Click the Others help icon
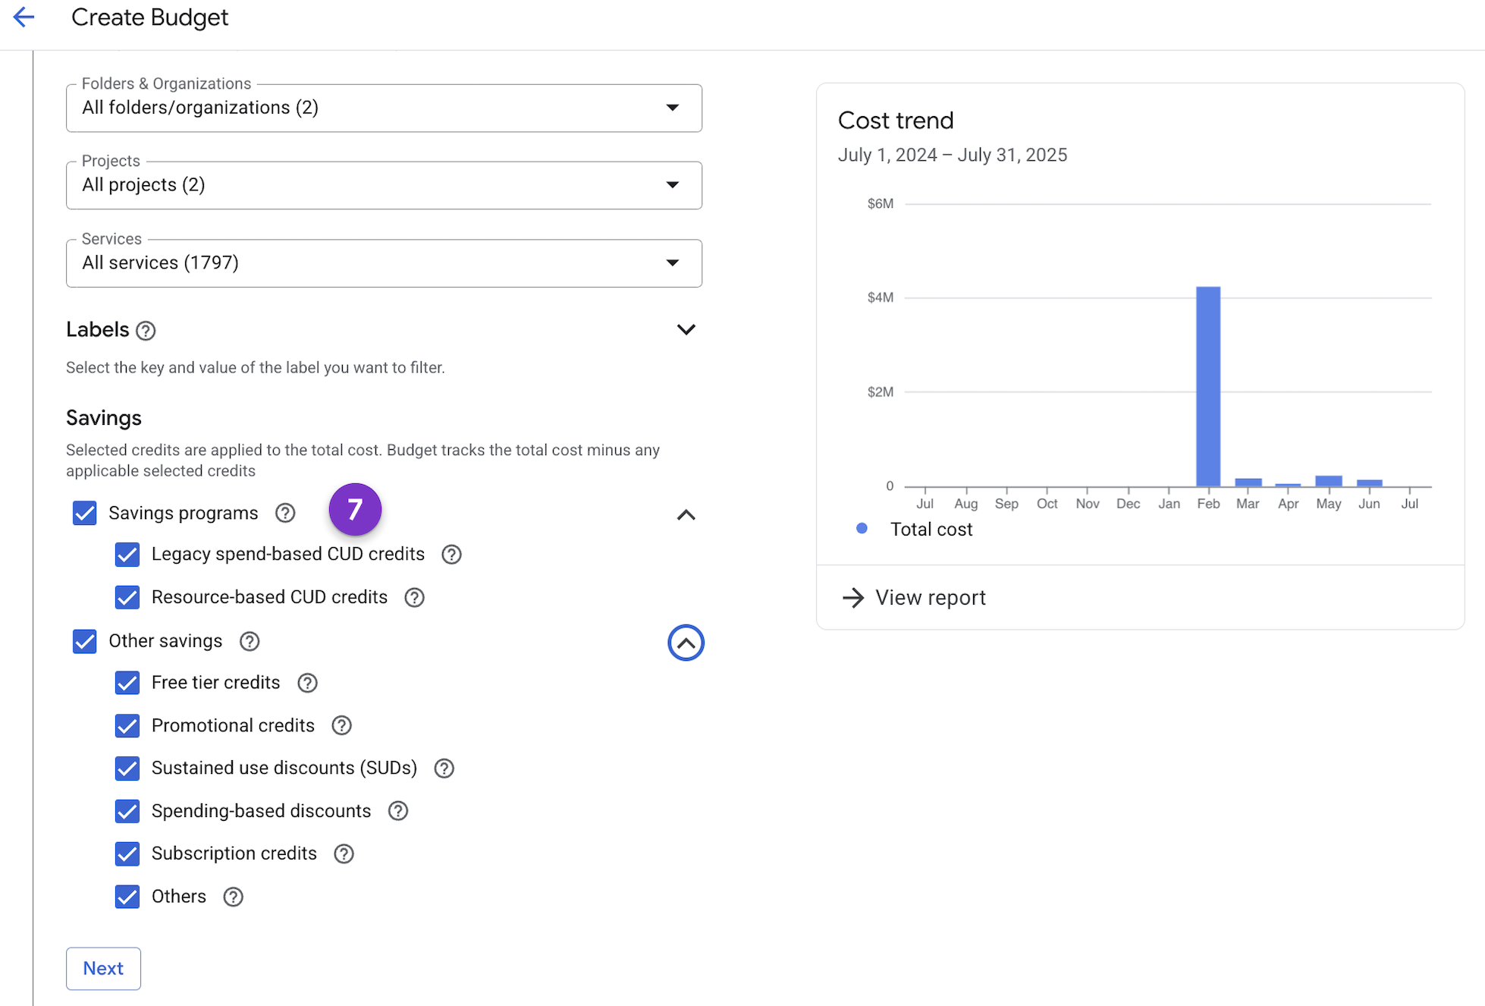 point(232,897)
